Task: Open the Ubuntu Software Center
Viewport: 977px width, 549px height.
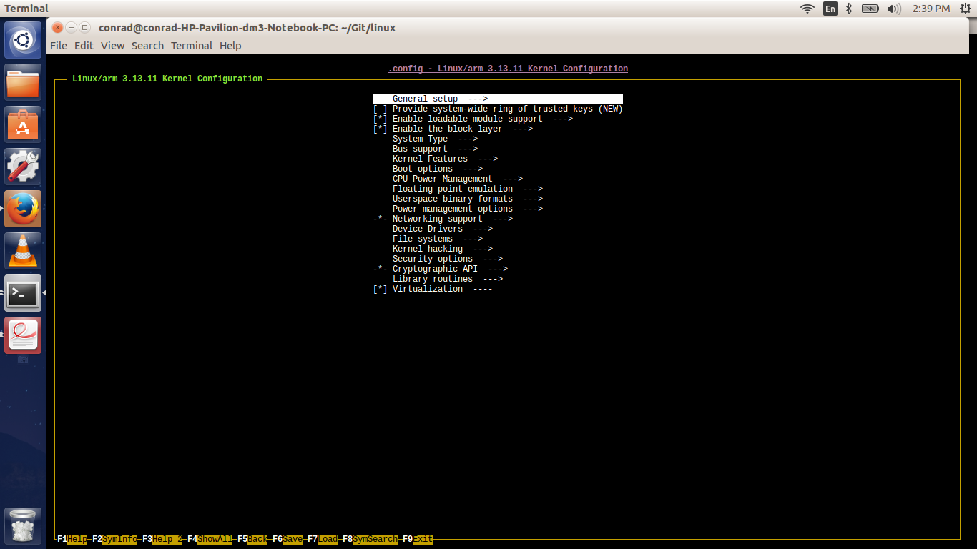Action: (x=22, y=124)
